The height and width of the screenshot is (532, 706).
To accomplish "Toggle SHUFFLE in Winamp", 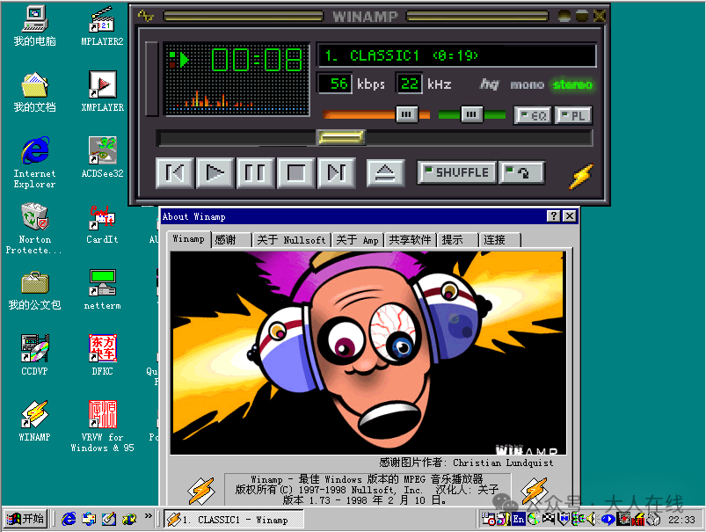I will click(457, 172).
